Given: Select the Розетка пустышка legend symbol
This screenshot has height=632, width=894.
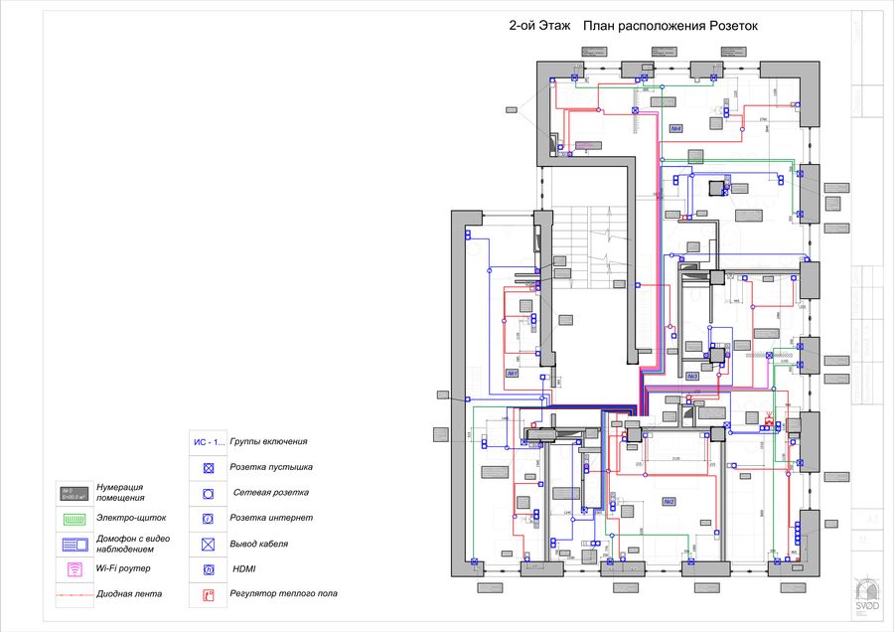Looking at the screenshot, I should 209,467.
